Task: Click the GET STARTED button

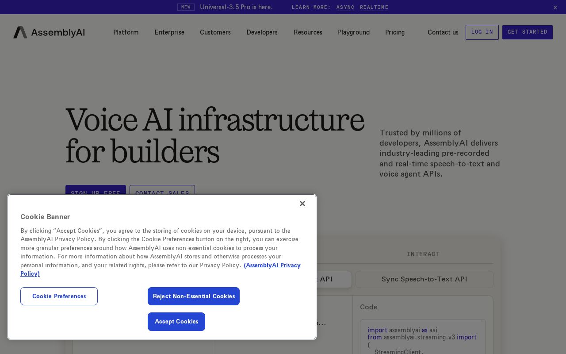Action: pyautogui.click(x=528, y=32)
